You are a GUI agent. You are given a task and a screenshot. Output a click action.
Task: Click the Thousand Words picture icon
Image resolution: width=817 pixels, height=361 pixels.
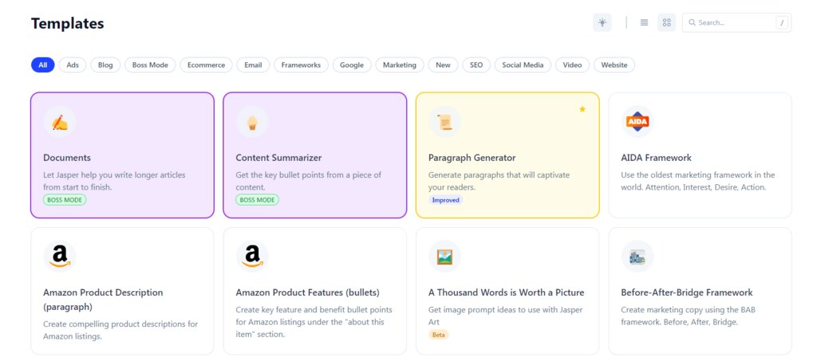click(444, 257)
